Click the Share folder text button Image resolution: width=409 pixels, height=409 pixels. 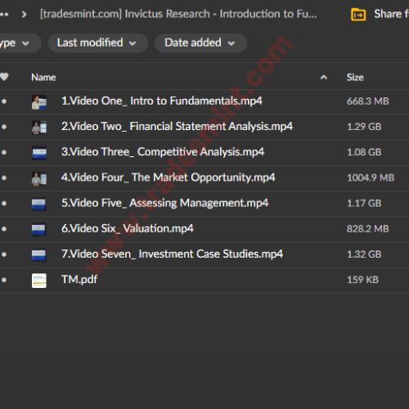click(391, 14)
